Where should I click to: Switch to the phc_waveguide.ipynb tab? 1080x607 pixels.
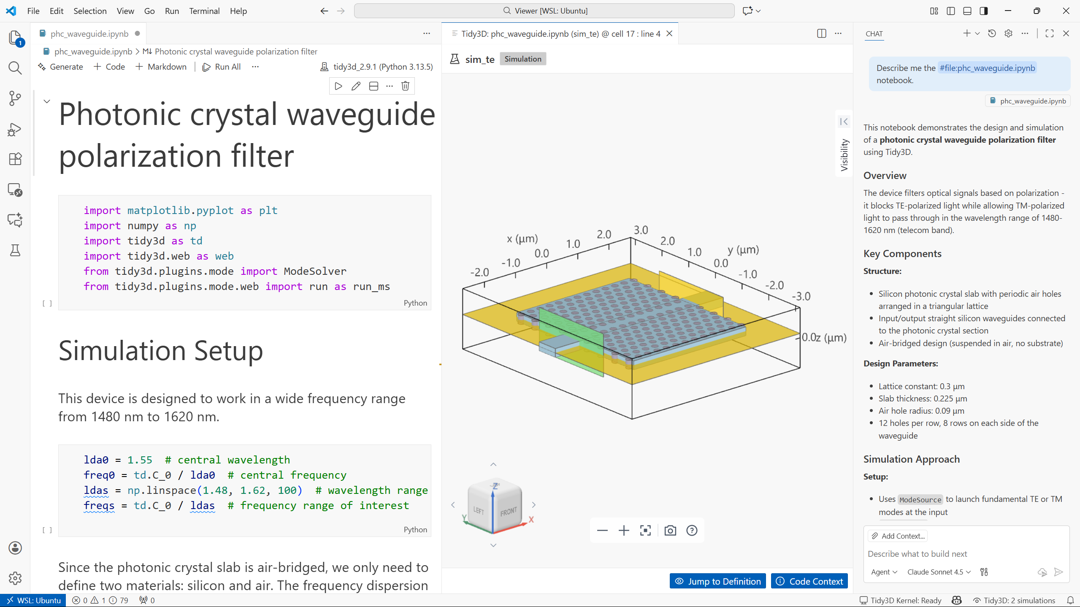pyautogui.click(x=89, y=34)
